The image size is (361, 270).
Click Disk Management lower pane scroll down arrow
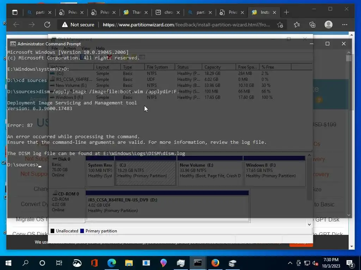(310, 224)
